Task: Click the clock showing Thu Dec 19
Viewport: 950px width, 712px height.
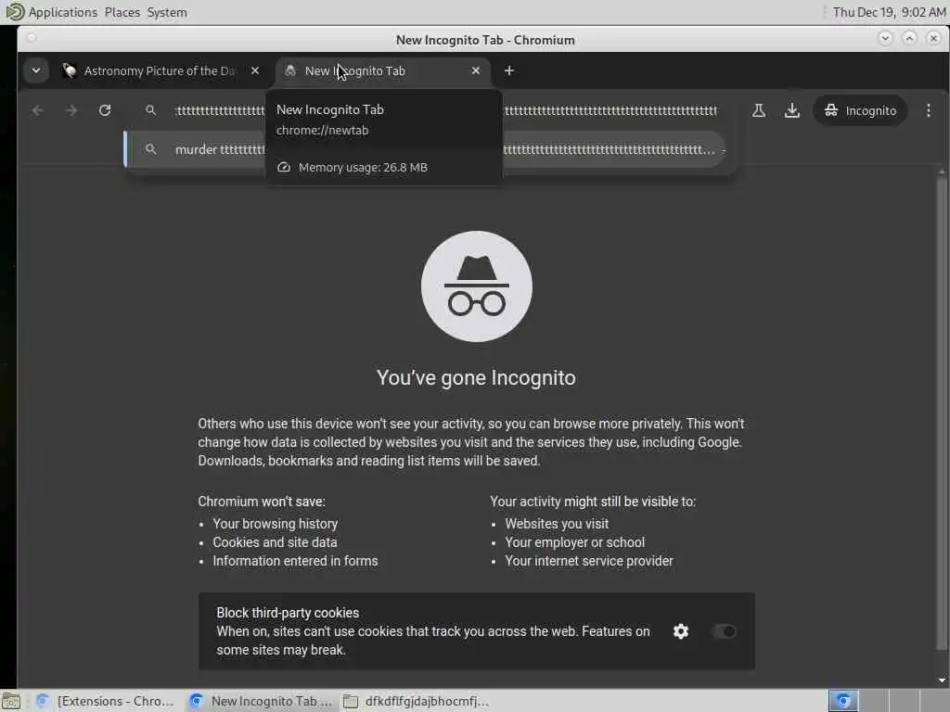Action: click(888, 12)
